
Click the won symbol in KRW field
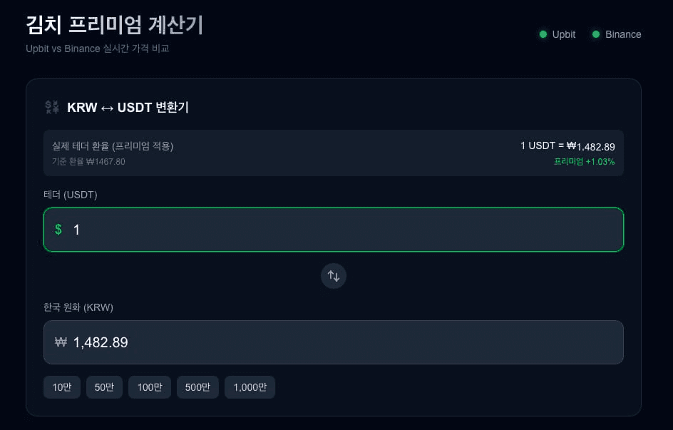(x=61, y=342)
